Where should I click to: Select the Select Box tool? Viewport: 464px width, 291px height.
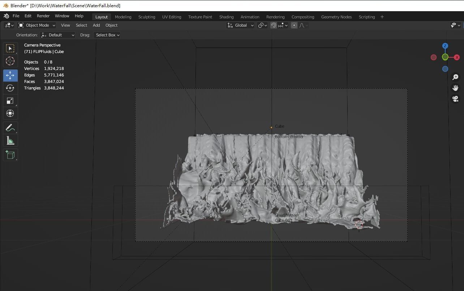tap(10, 48)
